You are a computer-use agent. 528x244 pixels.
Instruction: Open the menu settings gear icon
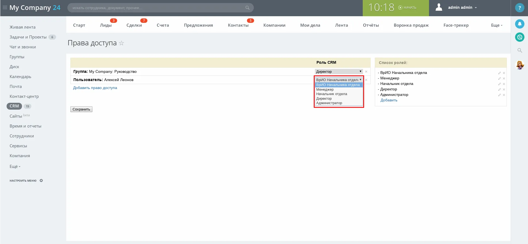pos(41,181)
